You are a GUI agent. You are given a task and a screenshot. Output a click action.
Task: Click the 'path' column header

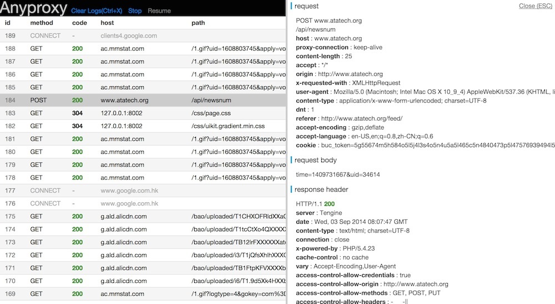point(198,23)
